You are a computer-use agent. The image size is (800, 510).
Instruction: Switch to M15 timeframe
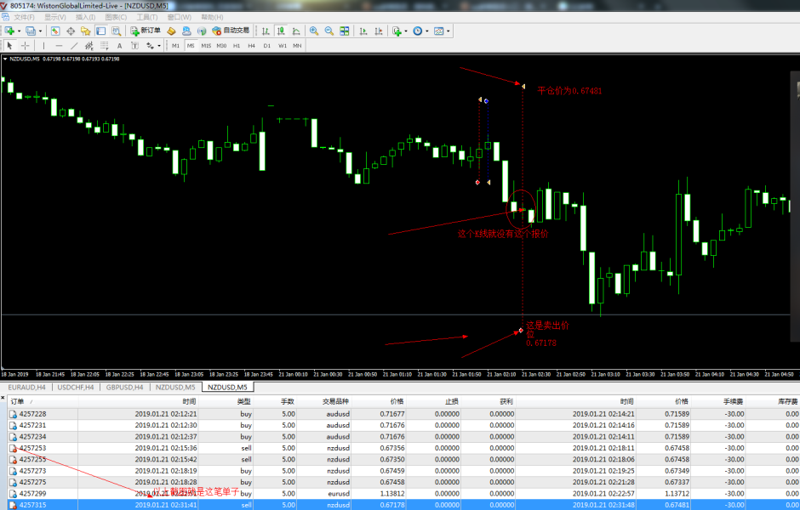206,45
